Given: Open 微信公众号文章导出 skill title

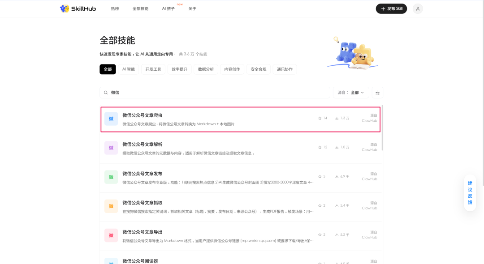Looking at the screenshot, I should pyautogui.click(x=143, y=232).
